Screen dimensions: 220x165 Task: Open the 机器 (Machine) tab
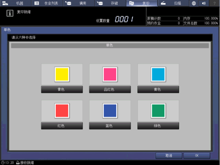(16, 3)
